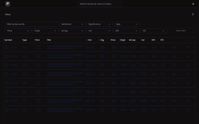Viewport: 199px width, 124px height.
Task: Open the Sentiment dropdown
Action: (x=72, y=24)
